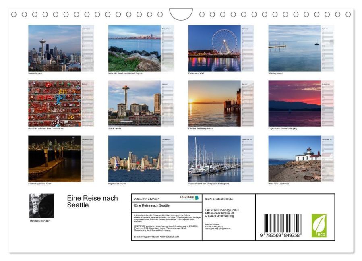Click the Regatta vor Skyline photo
The height and width of the screenshot is (261, 362).
click(134, 159)
